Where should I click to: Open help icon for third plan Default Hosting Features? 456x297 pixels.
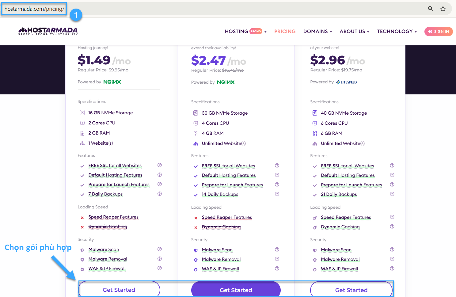(392, 175)
